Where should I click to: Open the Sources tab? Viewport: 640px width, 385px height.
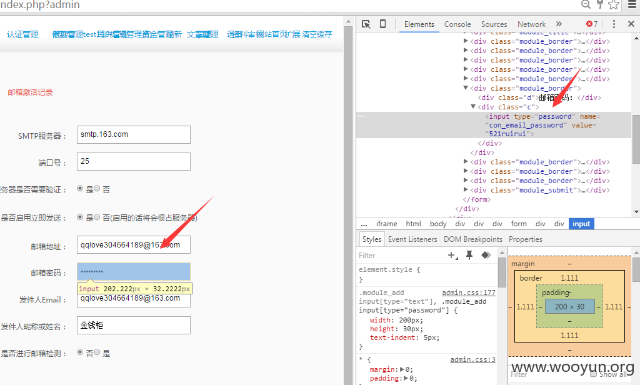click(494, 24)
